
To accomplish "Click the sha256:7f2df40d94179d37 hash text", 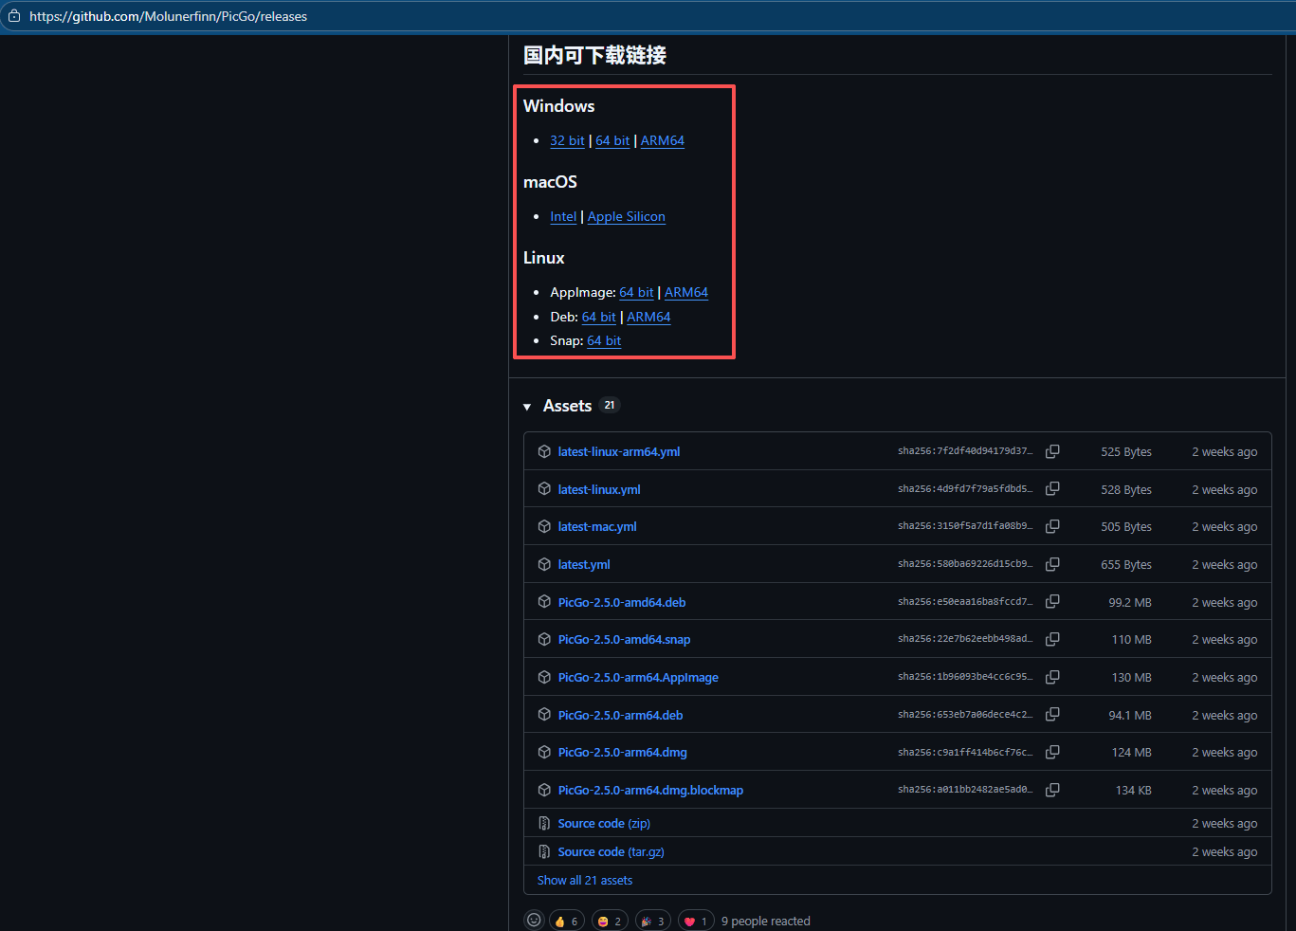I will point(965,451).
